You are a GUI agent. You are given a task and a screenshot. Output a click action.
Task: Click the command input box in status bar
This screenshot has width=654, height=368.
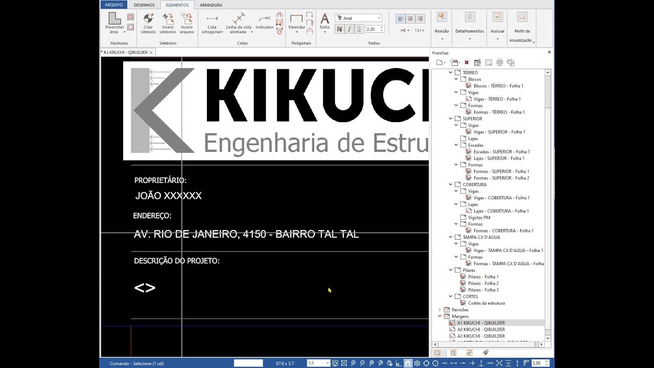[x=248, y=363]
